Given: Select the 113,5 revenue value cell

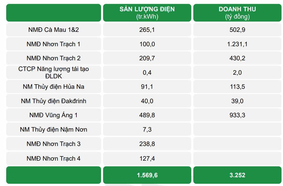Looking at the screenshot, I should (x=237, y=87).
